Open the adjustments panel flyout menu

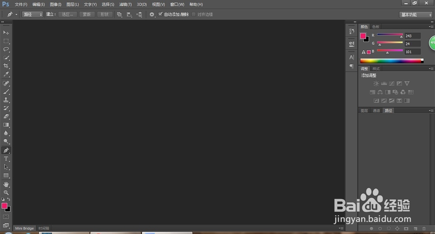tap(431, 68)
